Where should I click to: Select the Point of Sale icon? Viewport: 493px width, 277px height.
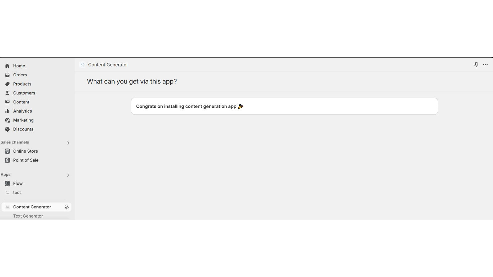point(7,160)
